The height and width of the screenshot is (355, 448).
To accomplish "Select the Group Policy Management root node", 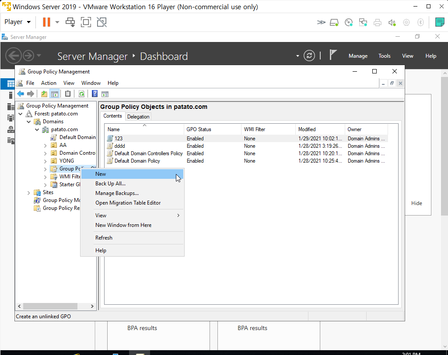I will (x=53, y=106).
